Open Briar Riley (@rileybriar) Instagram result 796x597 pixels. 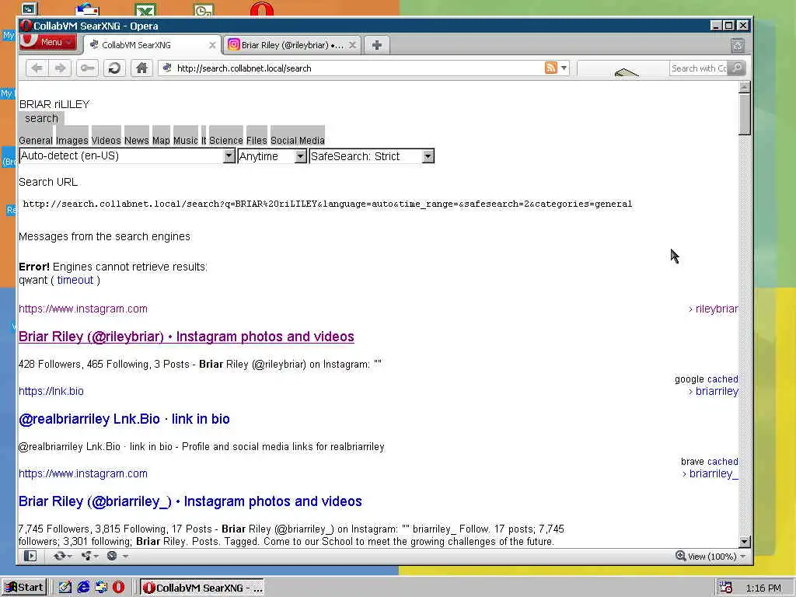pyautogui.click(x=187, y=337)
